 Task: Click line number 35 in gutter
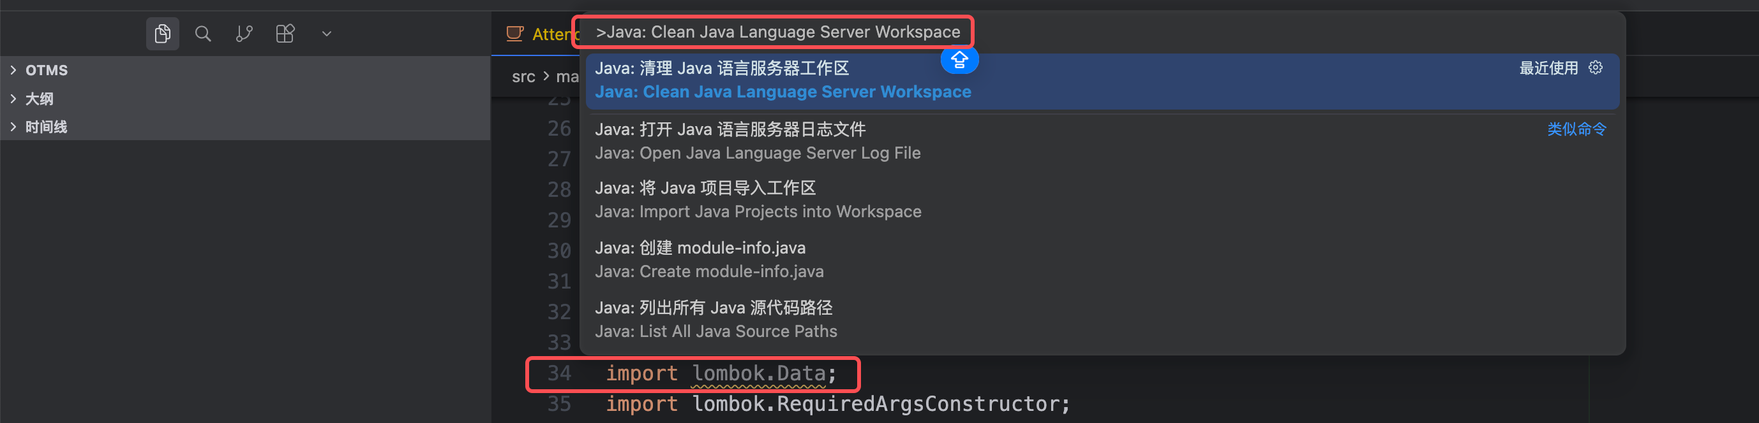click(559, 404)
